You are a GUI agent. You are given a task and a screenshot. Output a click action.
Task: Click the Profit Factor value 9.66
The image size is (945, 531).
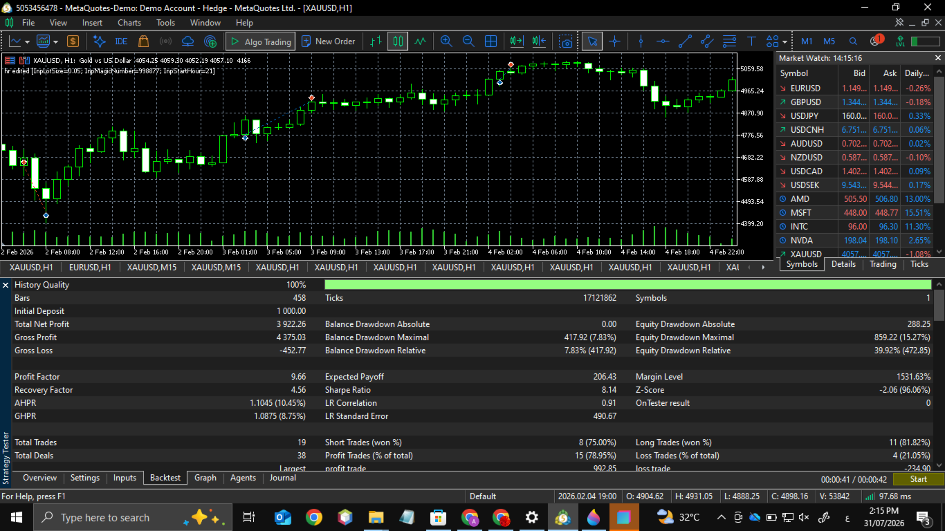coord(298,377)
